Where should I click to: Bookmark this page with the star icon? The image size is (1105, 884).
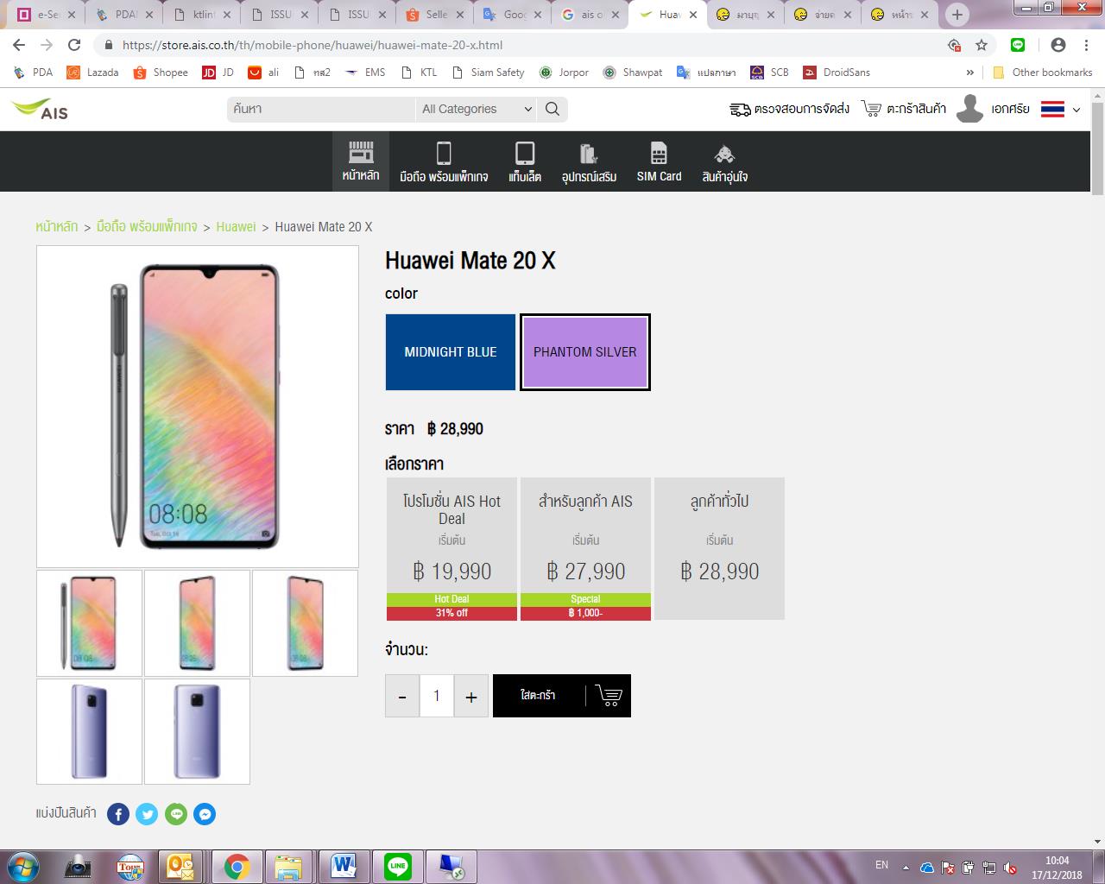point(982,45)
